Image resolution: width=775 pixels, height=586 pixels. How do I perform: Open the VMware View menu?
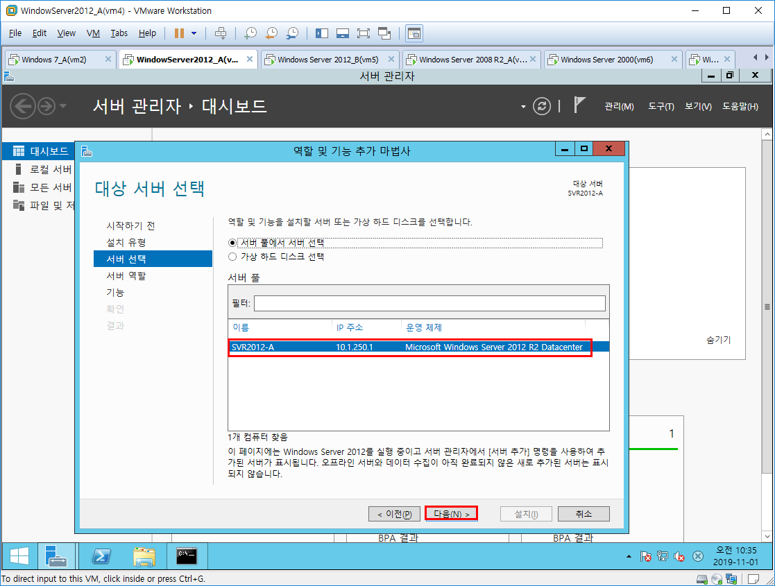[66, 33]
